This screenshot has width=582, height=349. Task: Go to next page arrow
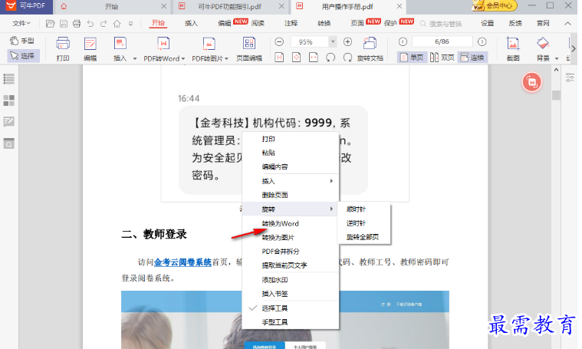tap(482, 41)
